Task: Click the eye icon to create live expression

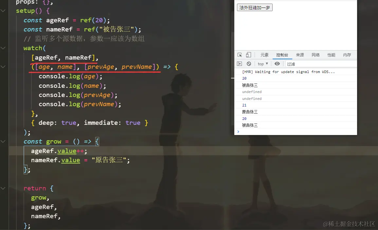Action: point(277,64)
